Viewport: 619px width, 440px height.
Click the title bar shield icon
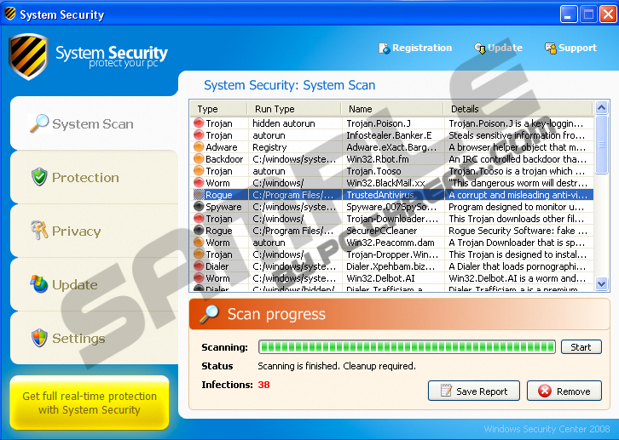tap(10, 14)
